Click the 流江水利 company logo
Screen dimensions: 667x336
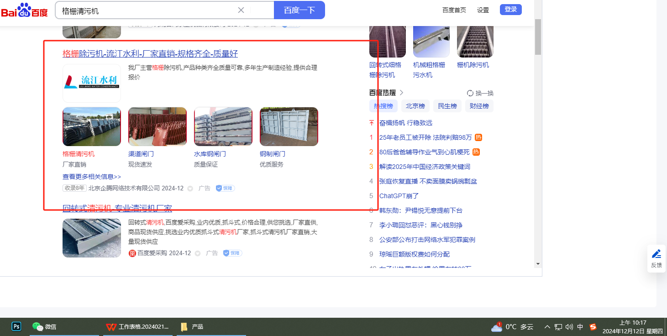[92, 83]
